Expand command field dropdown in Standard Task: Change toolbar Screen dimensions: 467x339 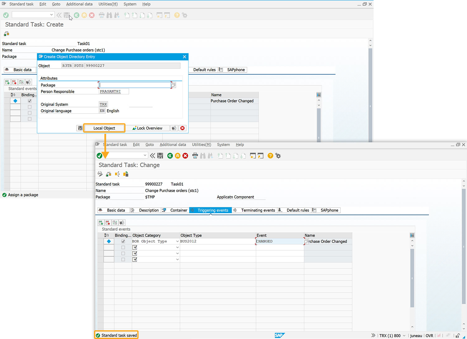point(145,155)
